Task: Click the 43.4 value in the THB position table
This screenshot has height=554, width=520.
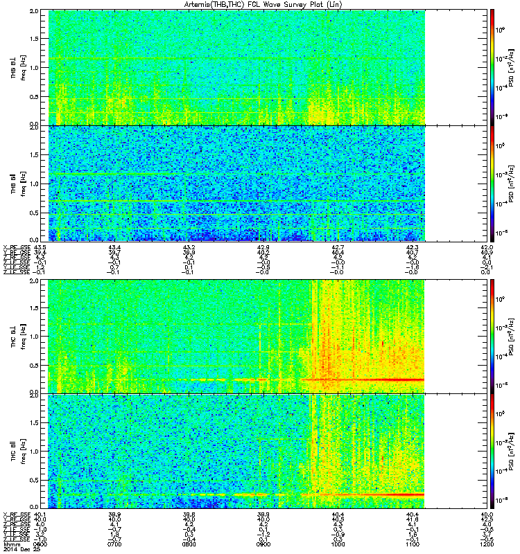Action: click(114, 247)
